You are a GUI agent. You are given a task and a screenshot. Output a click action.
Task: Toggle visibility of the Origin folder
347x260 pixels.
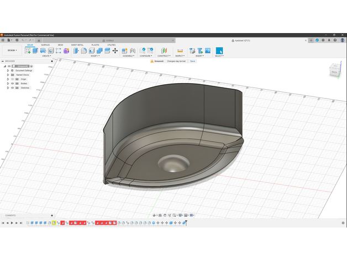coord(12,79)
